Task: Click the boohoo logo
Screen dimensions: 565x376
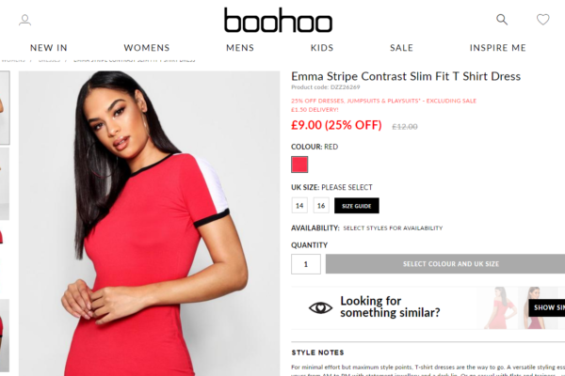Action: [278, 20]
